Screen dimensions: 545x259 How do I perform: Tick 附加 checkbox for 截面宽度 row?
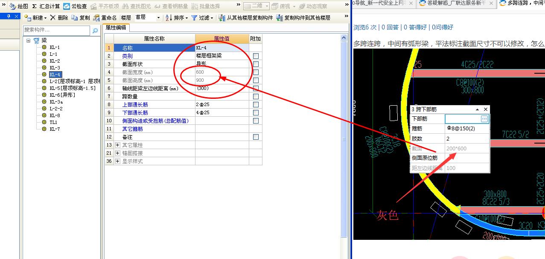tap(256, 72)
